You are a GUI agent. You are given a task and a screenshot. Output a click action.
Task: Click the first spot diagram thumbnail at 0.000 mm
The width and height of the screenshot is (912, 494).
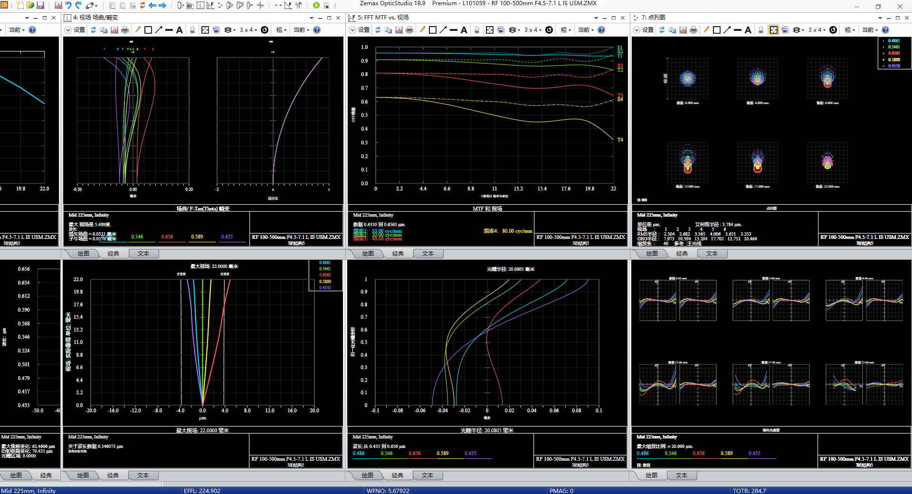click(x=687, y=78)
